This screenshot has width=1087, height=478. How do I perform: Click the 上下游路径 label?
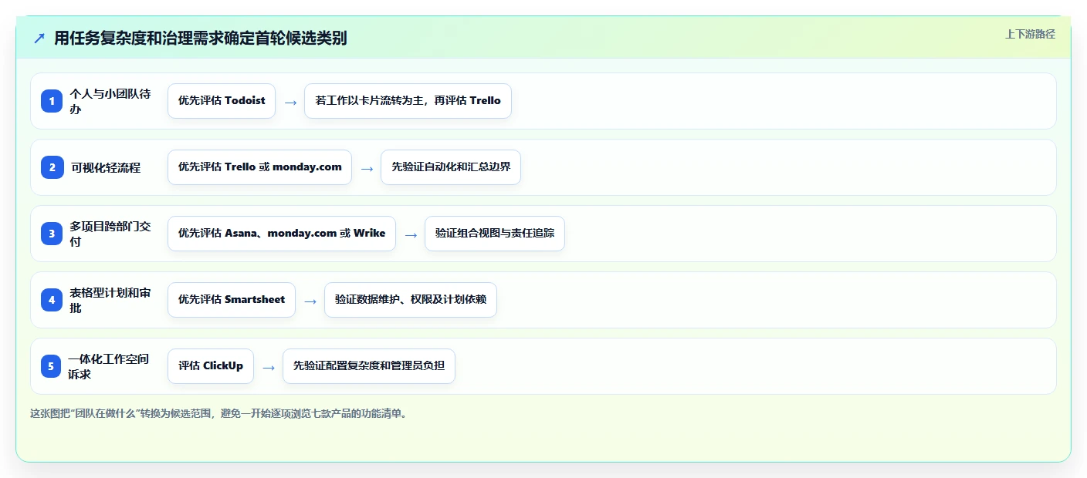pyautogui.click(x=1030, y=34)
